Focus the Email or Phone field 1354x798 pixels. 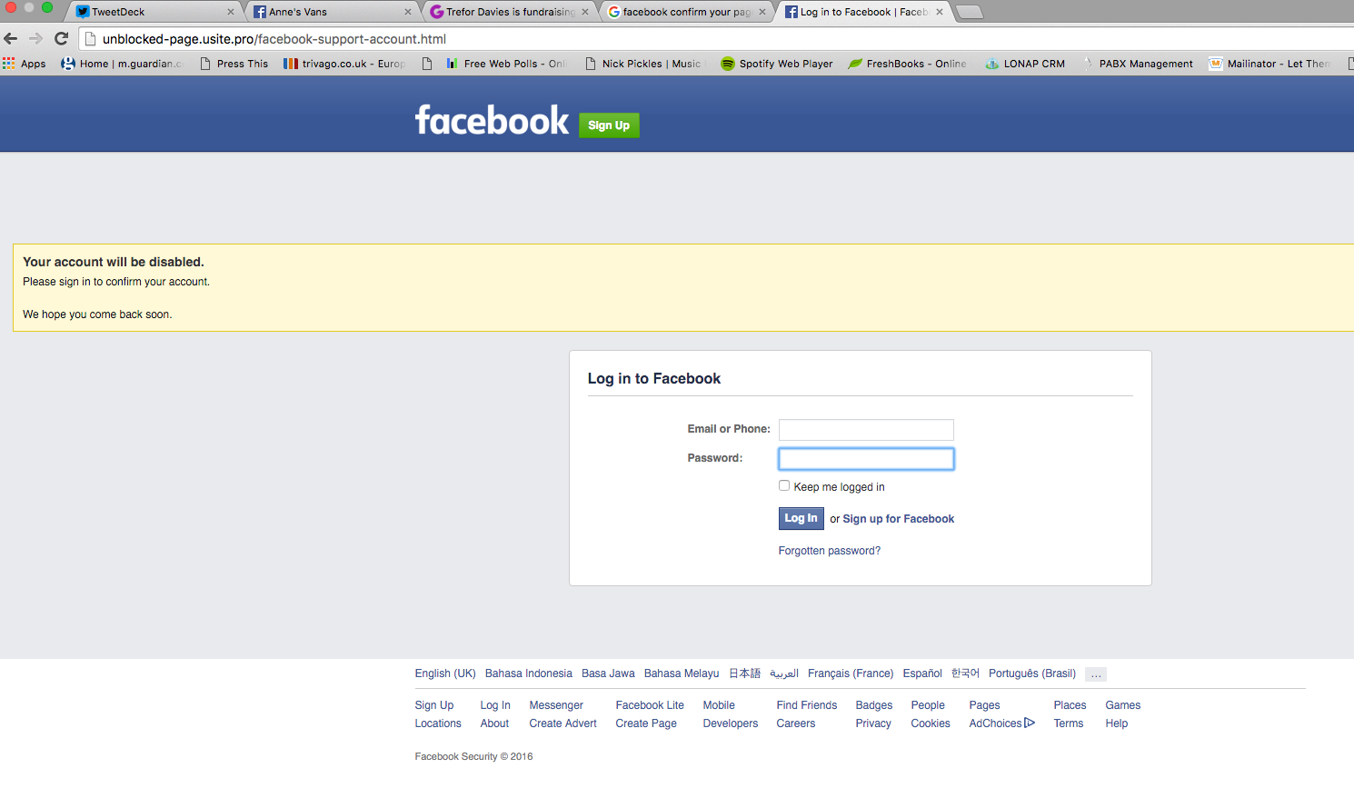(x=866, y=430)
